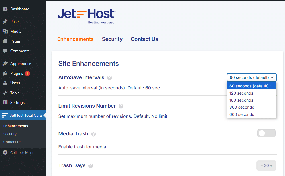This screenshot has width=285, height=176.
Task: Enable the Media Trash toggle
Action: [x=266, y=133]
